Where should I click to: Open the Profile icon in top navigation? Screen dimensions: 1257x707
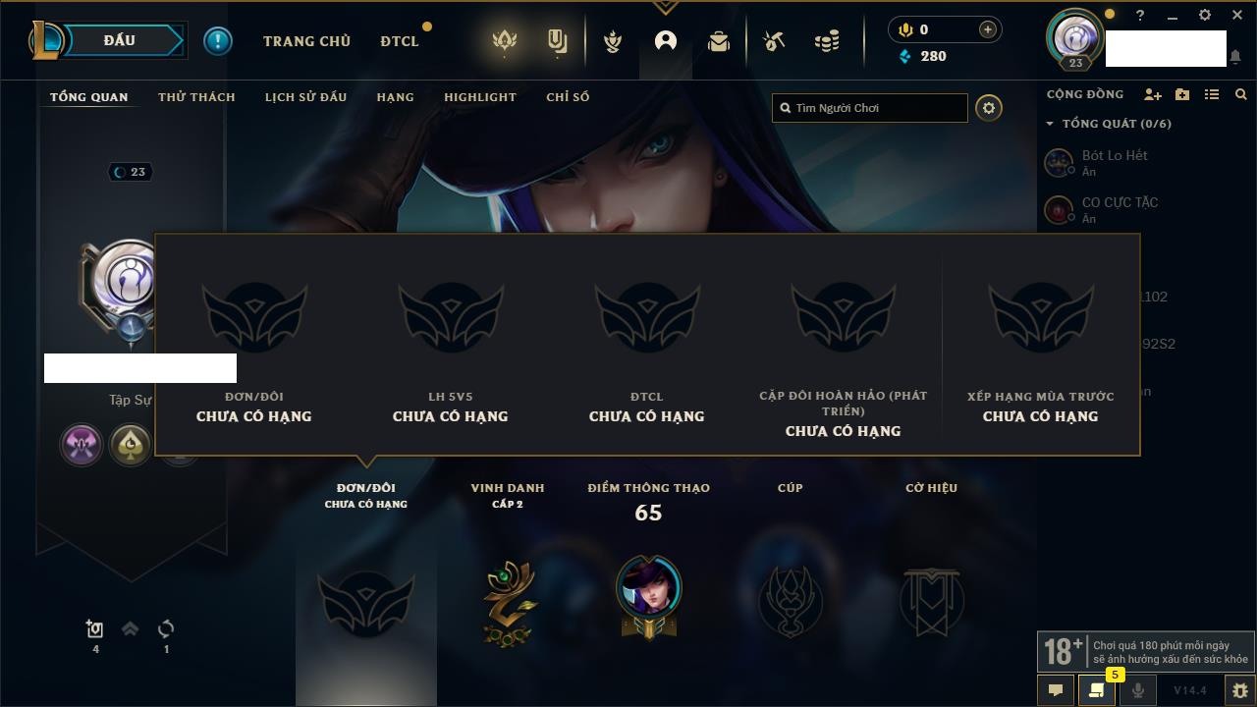pyautogui.click(x=666, y=41)
